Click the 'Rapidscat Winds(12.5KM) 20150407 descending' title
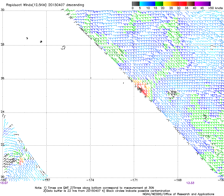This screenshot has height=196, width=224. tap(45, 5)
